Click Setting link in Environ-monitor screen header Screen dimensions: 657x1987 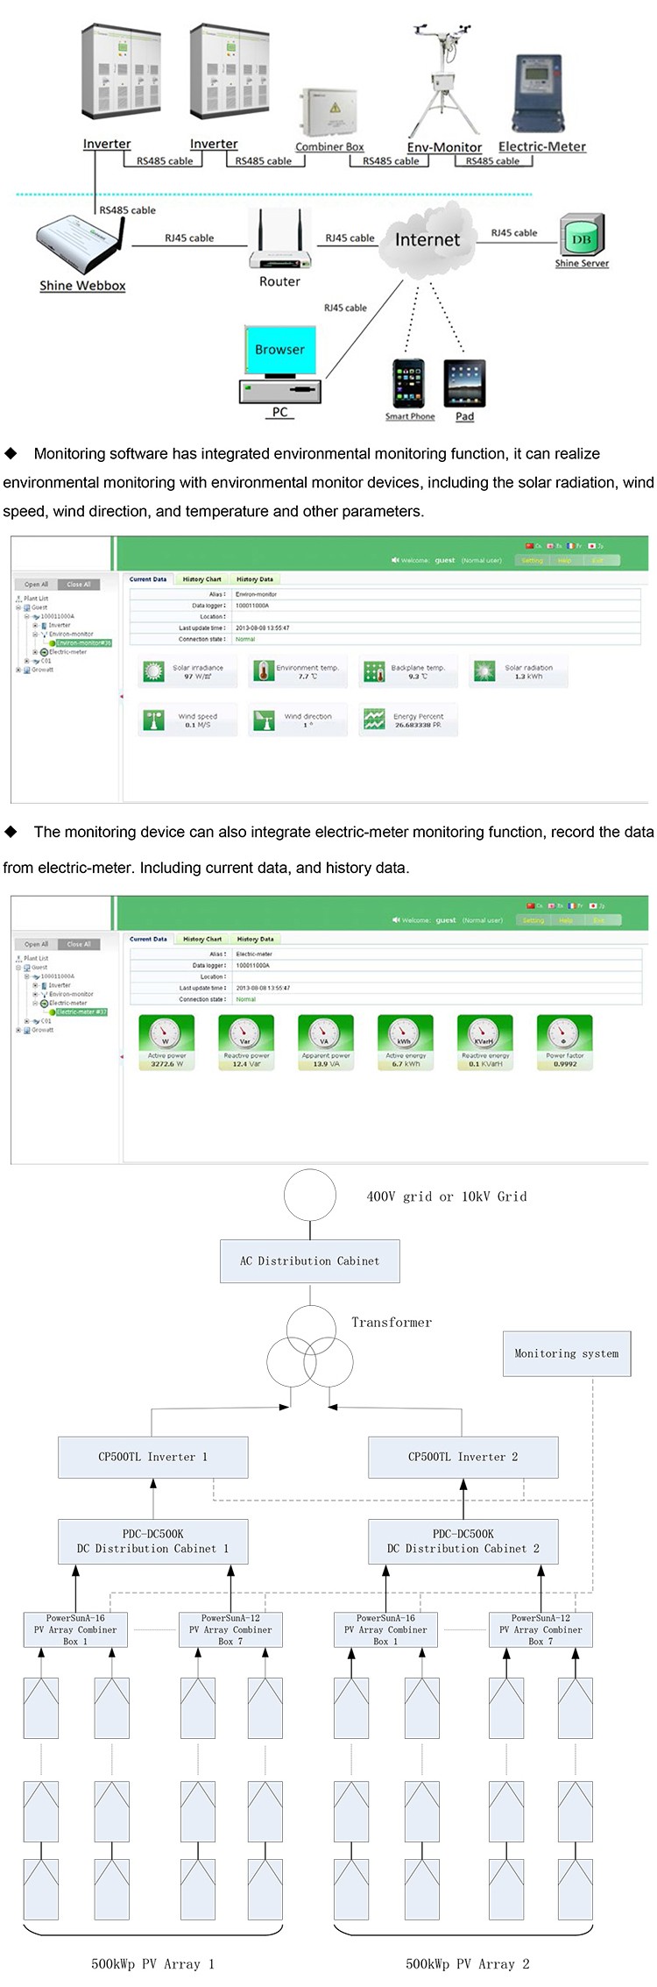[x=533, y=560]
